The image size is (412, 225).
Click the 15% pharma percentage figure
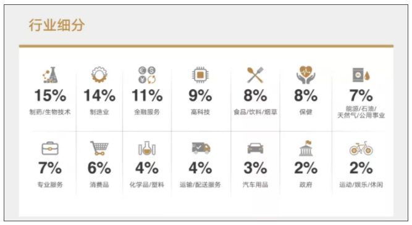point(50,96)
